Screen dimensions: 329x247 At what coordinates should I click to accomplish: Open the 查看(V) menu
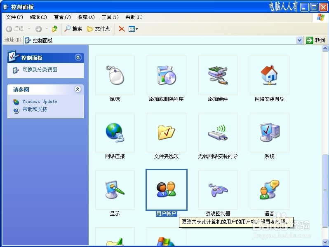click(x=62, y=17)
